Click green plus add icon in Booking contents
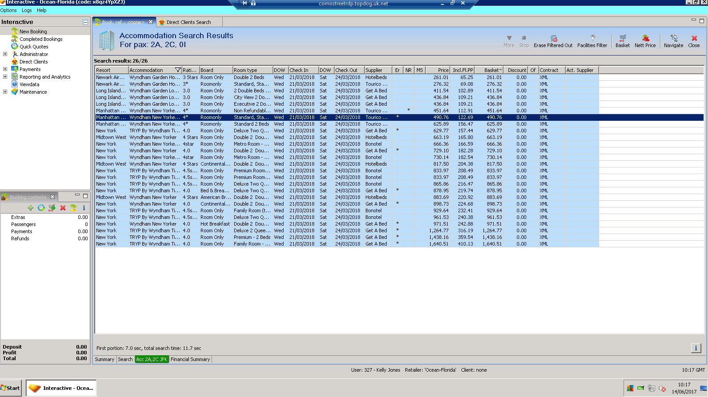Screen dimensions: 708x397 (x=31, y=208)
